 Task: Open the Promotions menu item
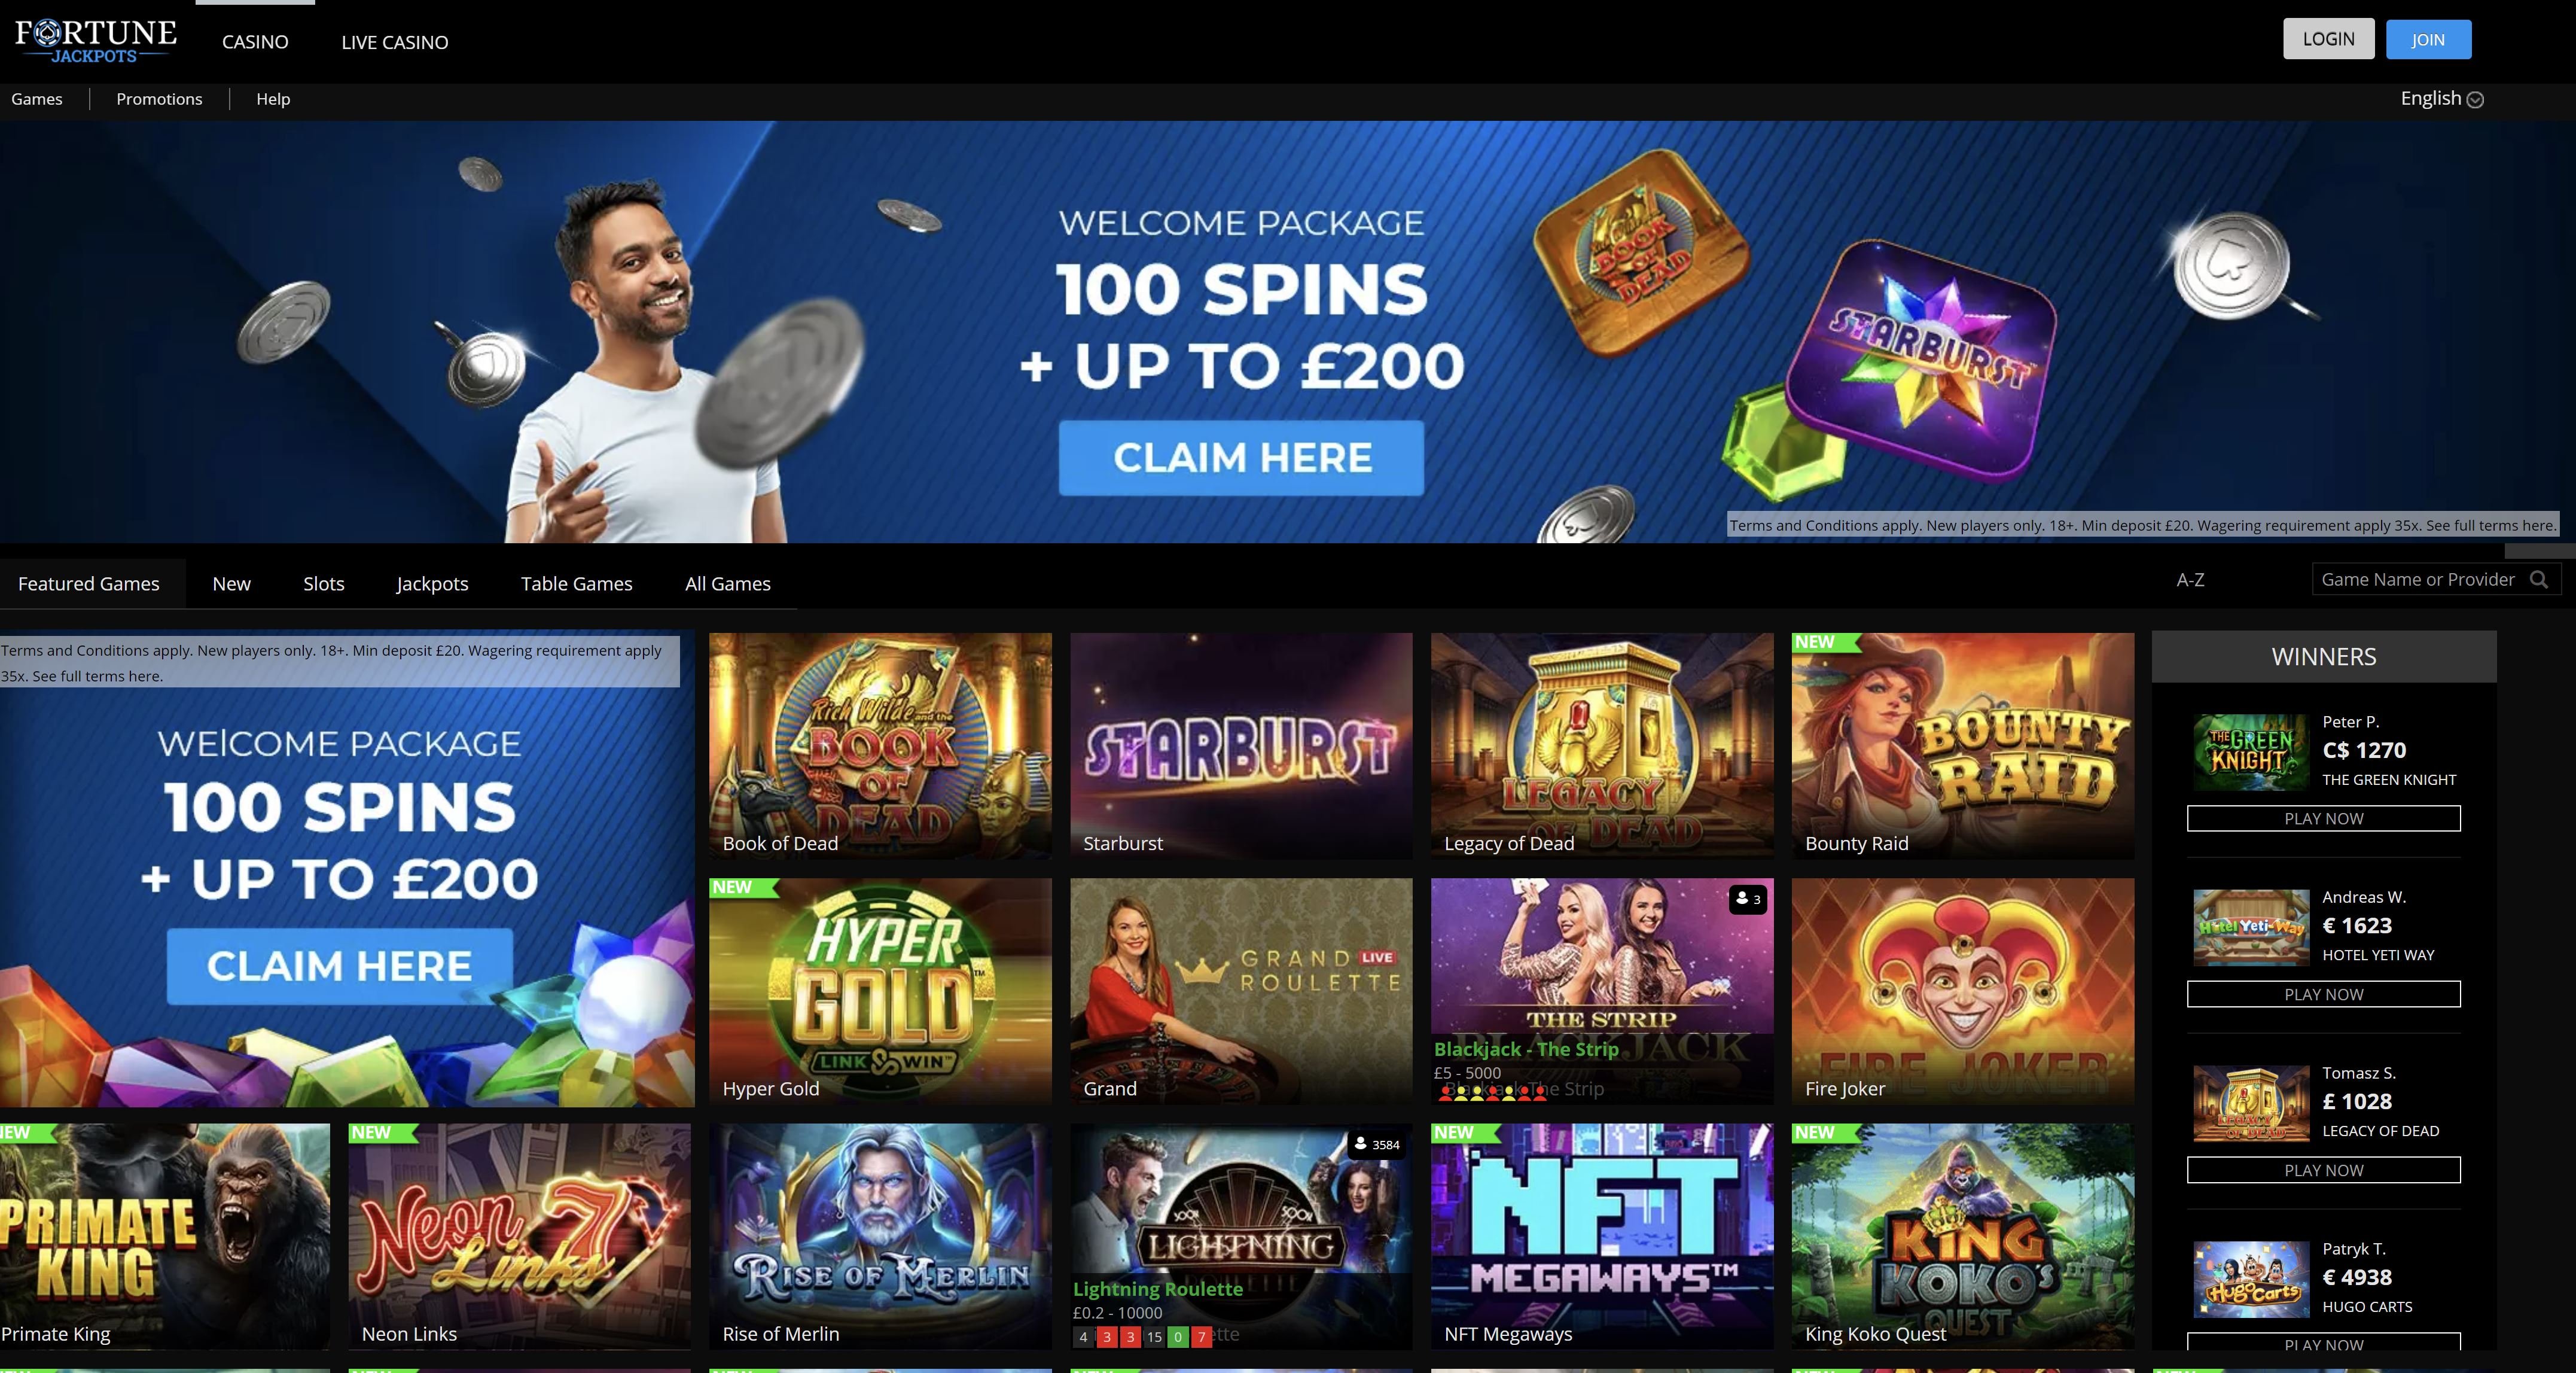tap(159, 99)
